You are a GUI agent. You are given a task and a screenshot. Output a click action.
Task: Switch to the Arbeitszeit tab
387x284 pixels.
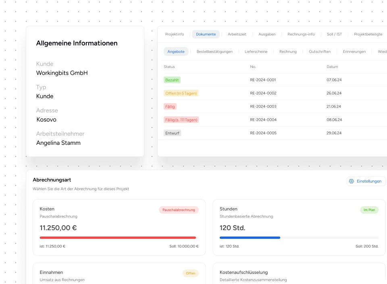tap(237, 34)
